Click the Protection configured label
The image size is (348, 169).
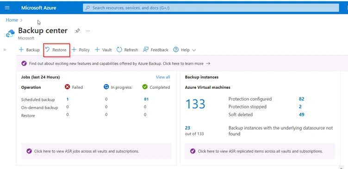pos(250,99)
